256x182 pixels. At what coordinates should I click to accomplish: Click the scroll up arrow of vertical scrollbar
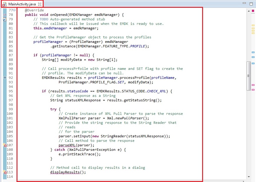pyautogui.click(x=248, y=11)
